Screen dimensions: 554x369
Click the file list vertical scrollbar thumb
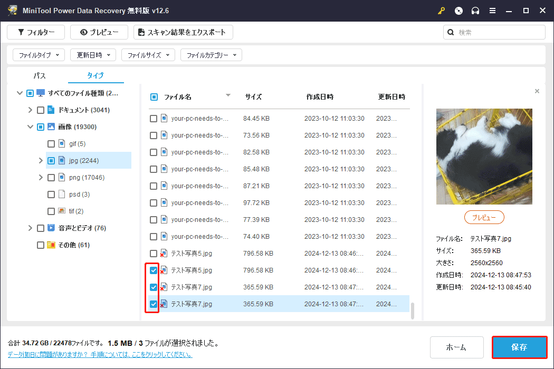point(413,310)
